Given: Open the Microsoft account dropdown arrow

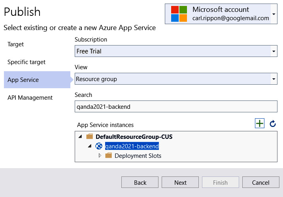Looking at the screenshot, I should click(x=274, y=14).
